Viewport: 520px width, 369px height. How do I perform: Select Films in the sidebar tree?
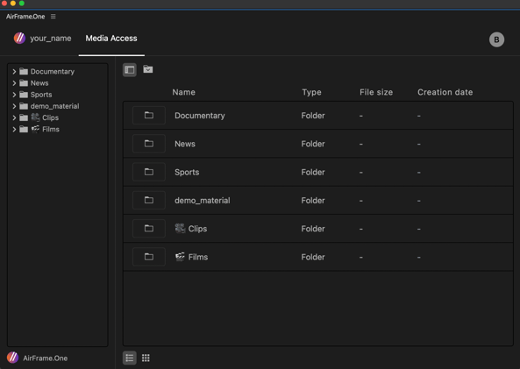click(x=51, y=130)
